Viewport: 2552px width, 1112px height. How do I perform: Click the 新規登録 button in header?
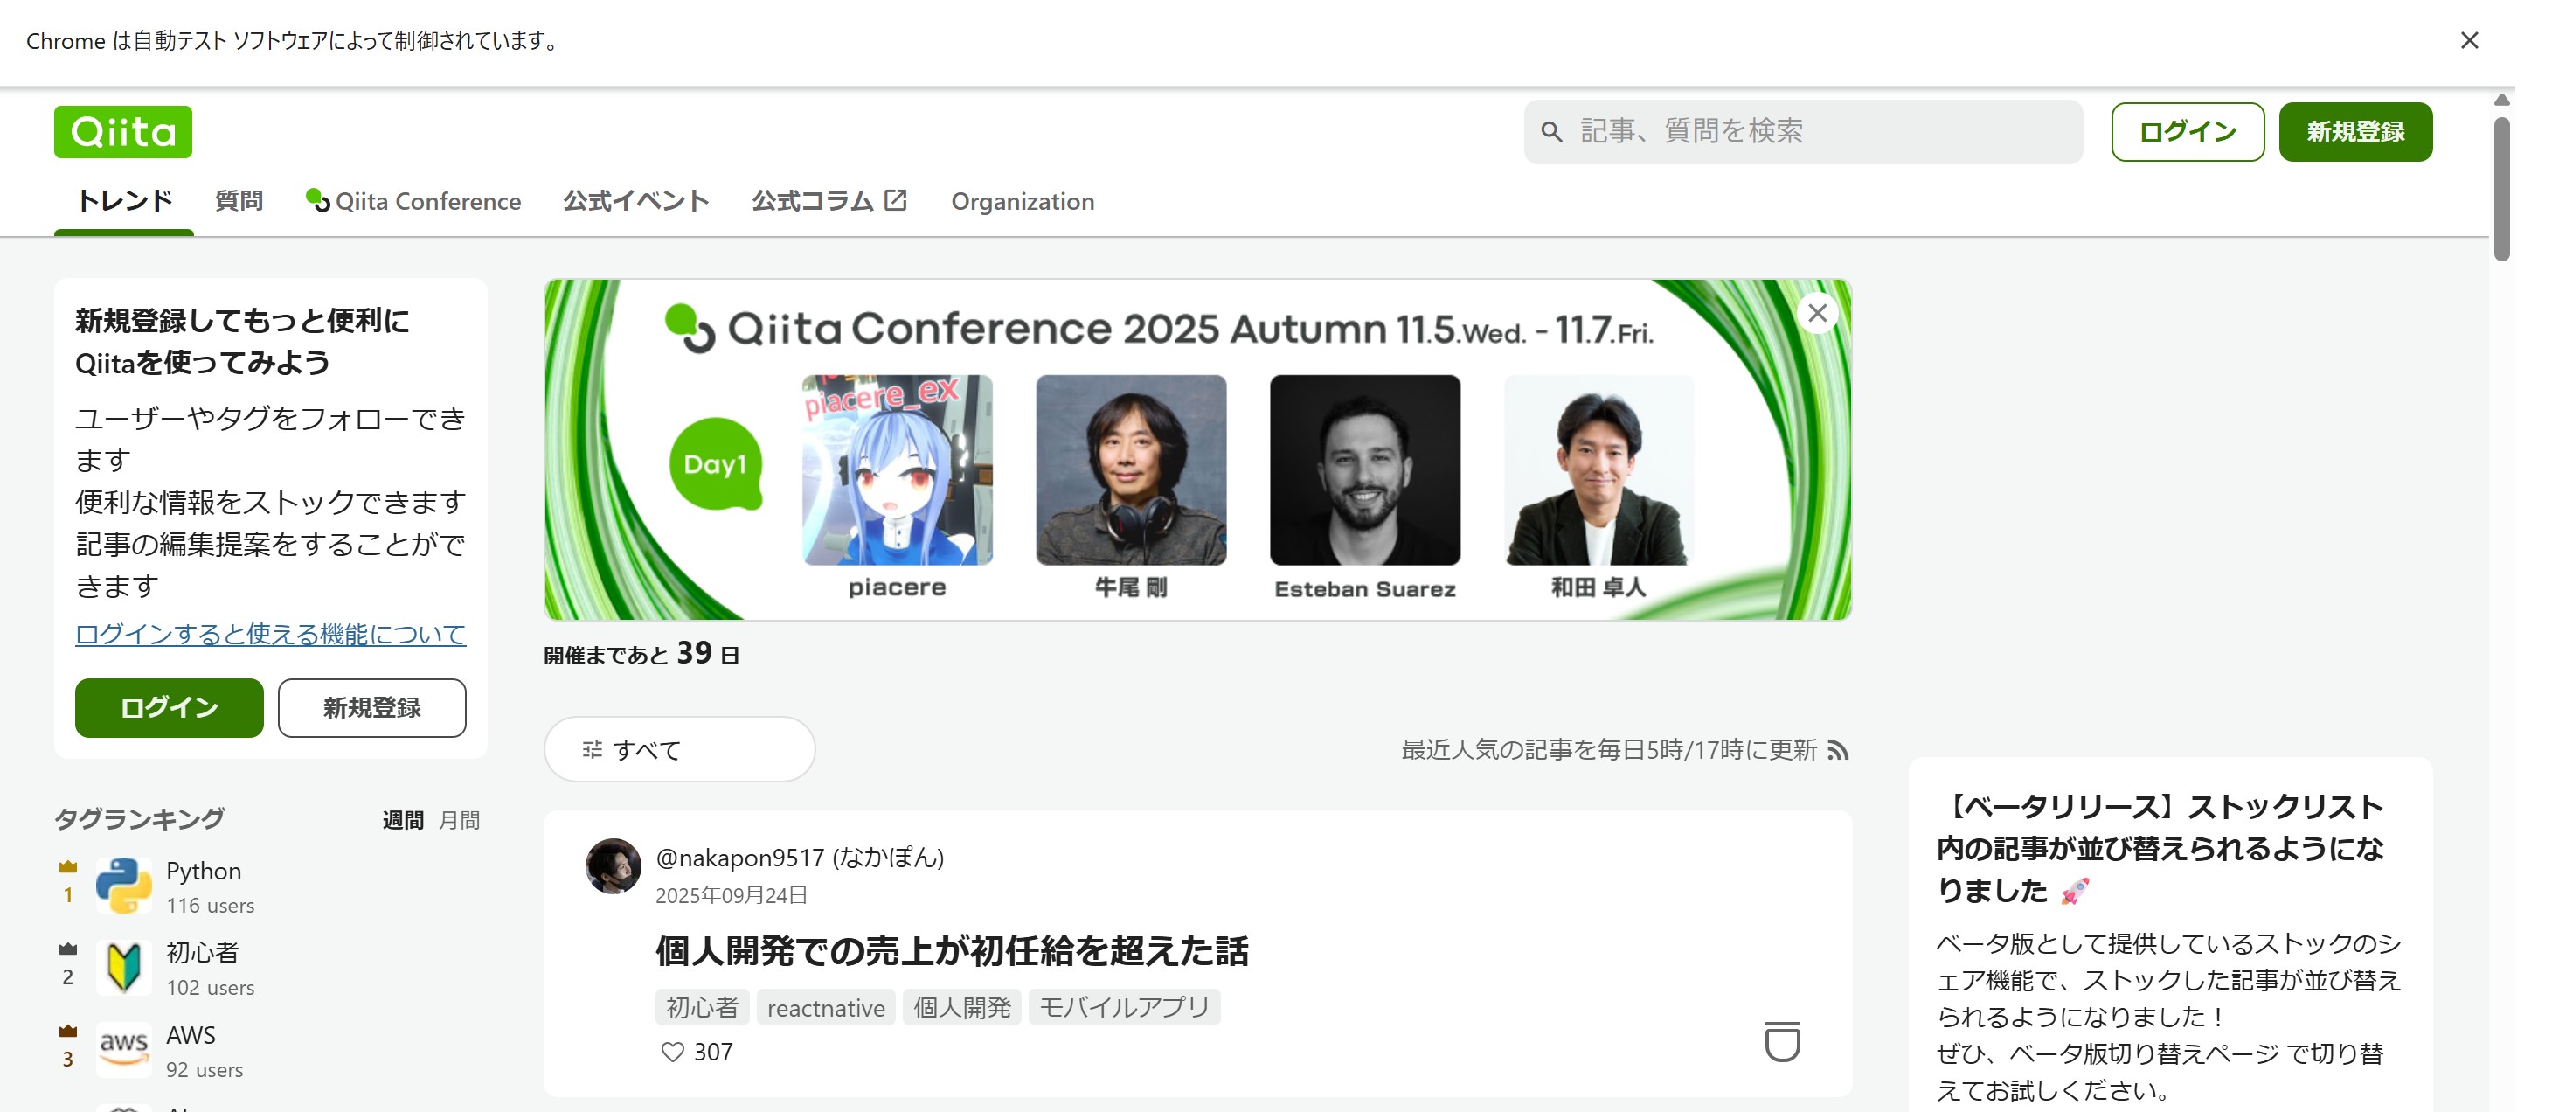click(2354, 132)
